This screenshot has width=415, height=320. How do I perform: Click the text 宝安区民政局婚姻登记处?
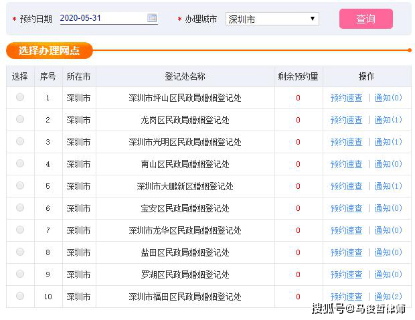pos(185,208)
